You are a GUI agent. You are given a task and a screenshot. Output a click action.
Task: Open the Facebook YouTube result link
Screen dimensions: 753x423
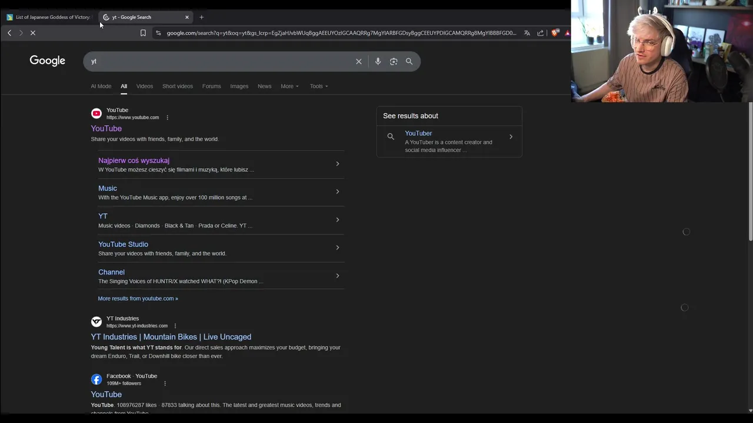pyautogui.click(x=106, y=395)
